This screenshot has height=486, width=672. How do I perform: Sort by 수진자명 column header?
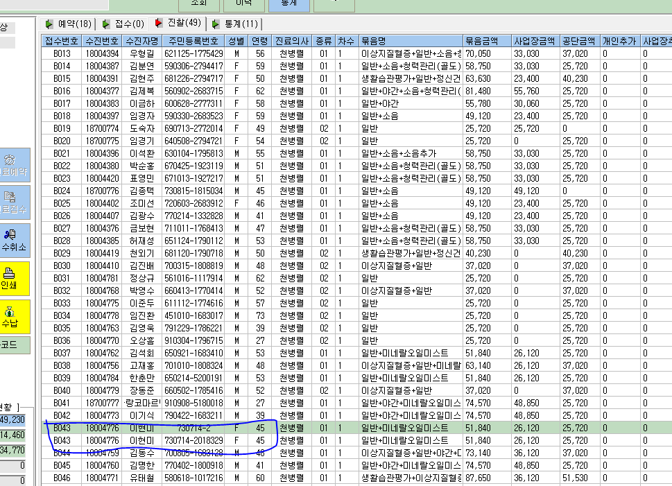coord(142,41)
